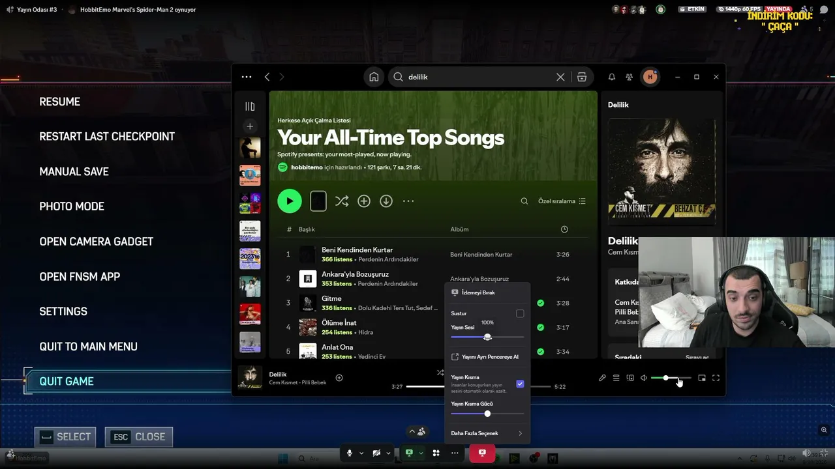
Task: Mute Spotify with the speaker icon
Action: pos(644,378)
